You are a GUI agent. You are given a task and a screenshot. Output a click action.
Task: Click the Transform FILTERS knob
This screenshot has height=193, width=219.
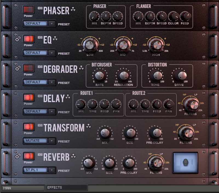pyautogui.click(x=187, y=134)
